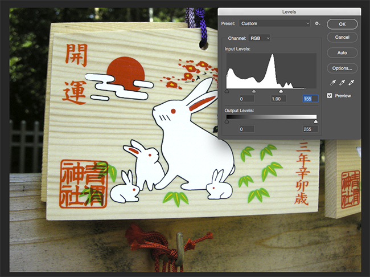Click the output white slider triangle

click(316, 121)
